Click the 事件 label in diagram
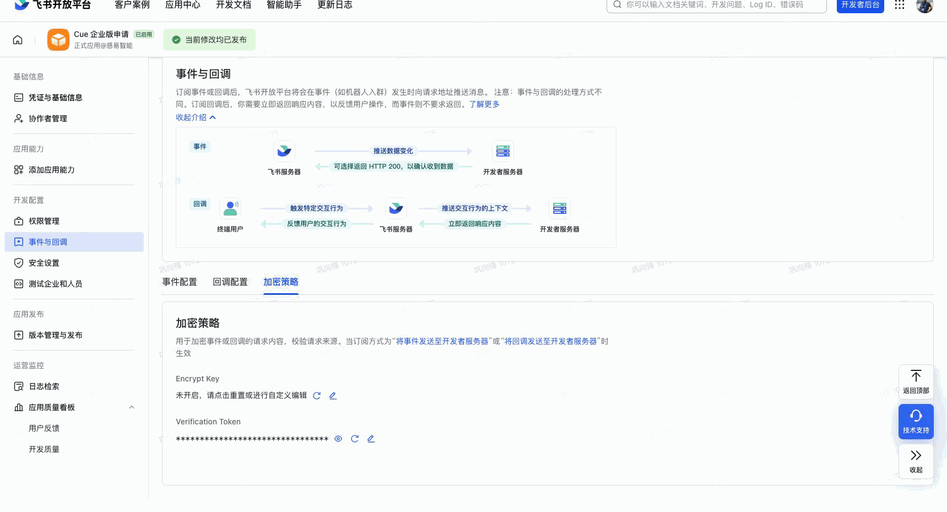947x512 pixels. click(200, 147)
